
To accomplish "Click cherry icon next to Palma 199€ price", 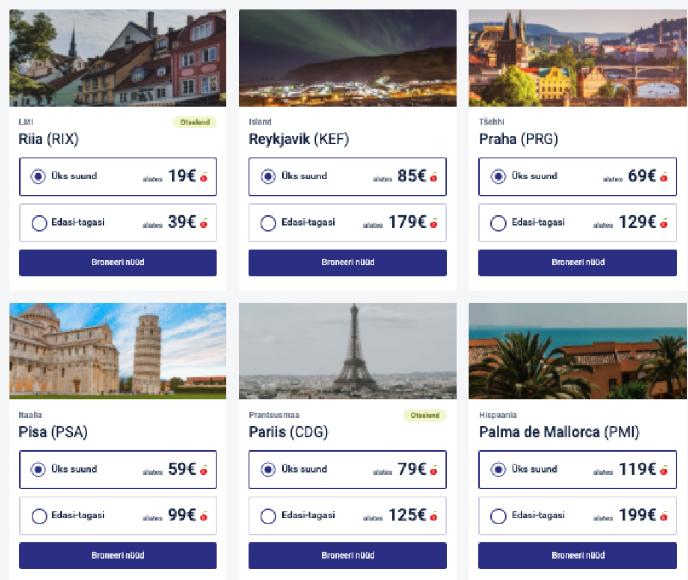I will (664, 516).
